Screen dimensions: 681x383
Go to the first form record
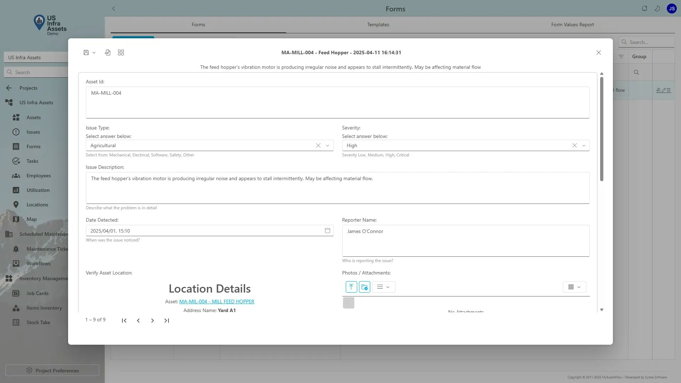(124, 321)
